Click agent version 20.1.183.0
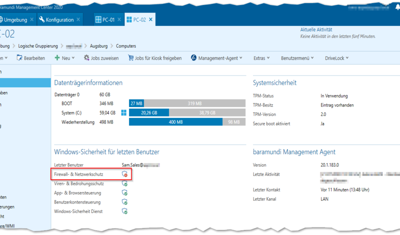400x235 pixels. click(x=329, y=165)
